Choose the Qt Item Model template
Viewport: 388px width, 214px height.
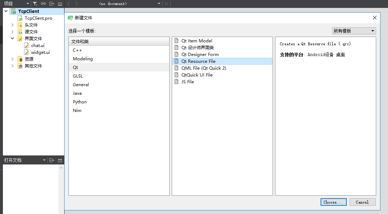click(x=222, y=41)
